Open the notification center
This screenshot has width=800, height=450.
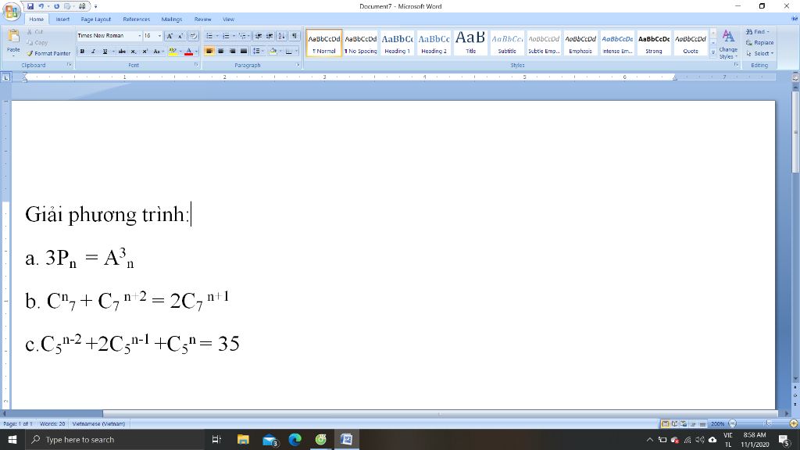(x=784, y=439)
